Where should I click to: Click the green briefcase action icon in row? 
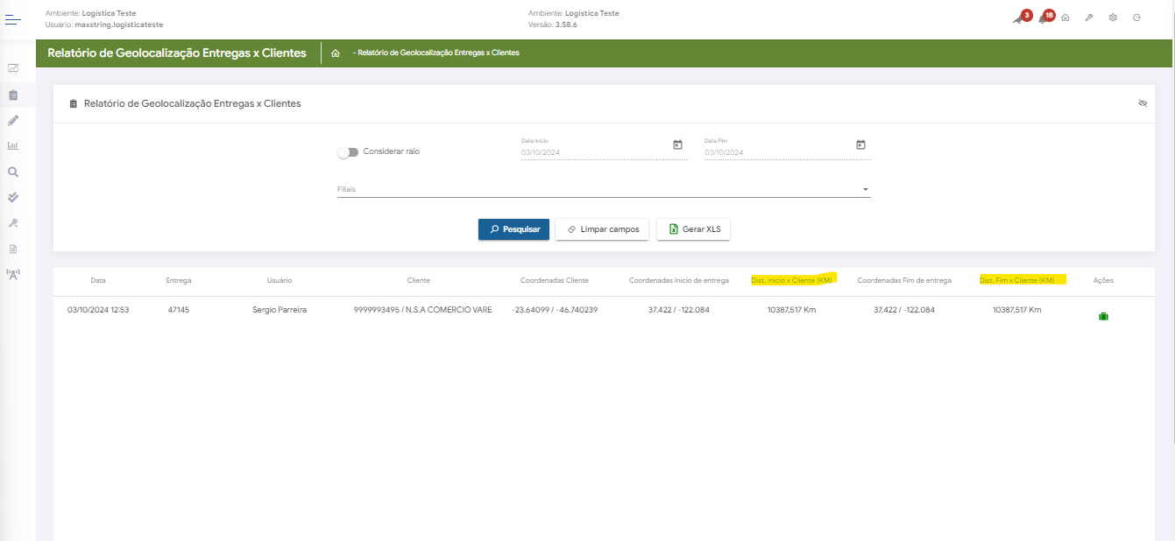click(1103, 316)
